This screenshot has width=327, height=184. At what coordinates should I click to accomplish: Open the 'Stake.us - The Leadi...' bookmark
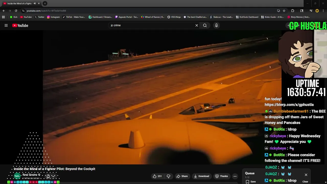221,17
